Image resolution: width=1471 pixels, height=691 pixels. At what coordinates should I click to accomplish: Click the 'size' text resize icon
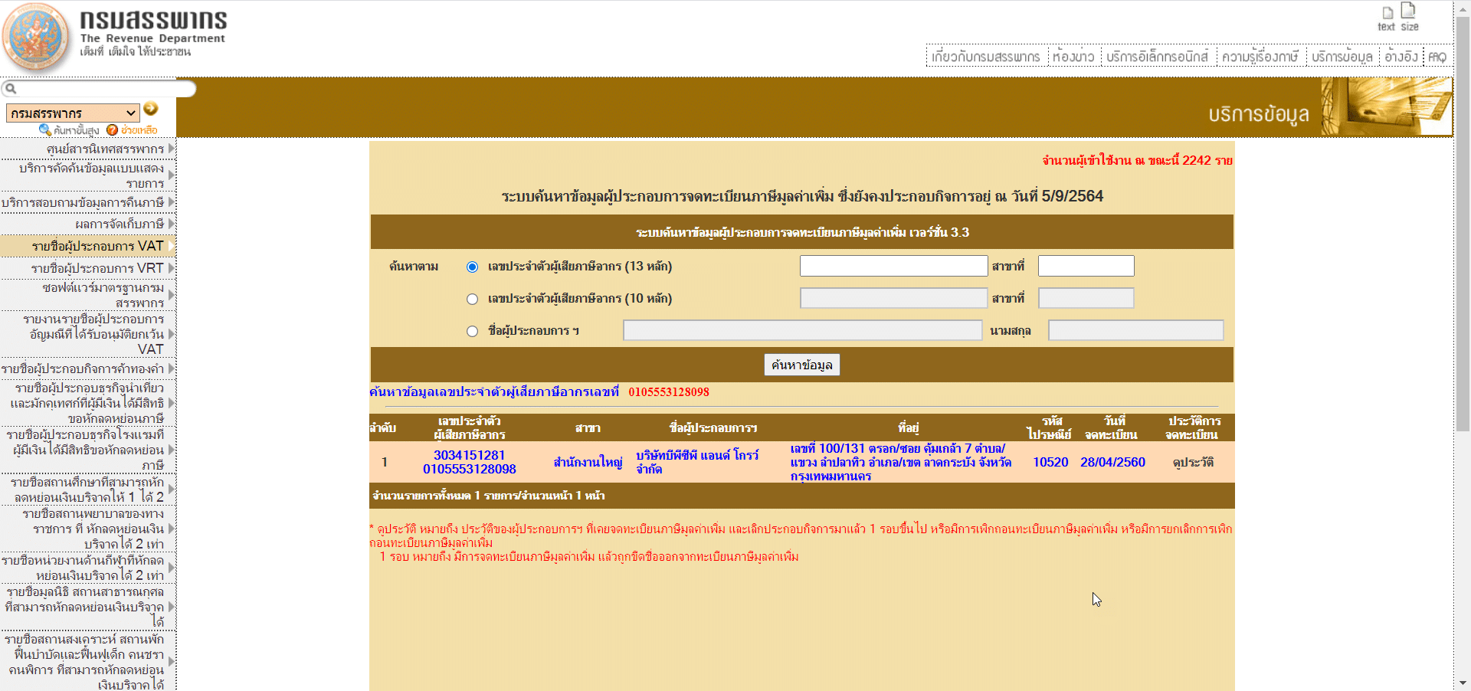(x=1410, y=14)
